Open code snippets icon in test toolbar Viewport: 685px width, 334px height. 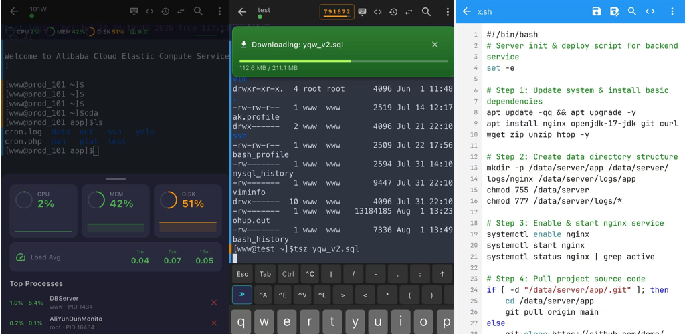pyautogui.click(x=377, y=12)
